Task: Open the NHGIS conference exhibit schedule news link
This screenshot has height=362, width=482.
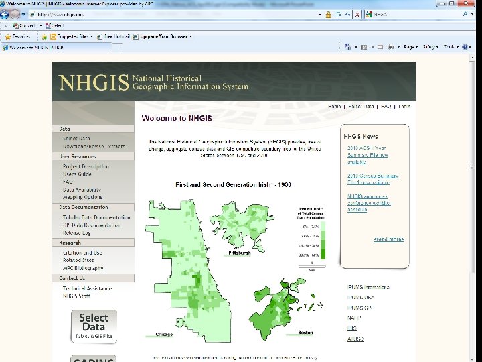Action: point(369,203)
